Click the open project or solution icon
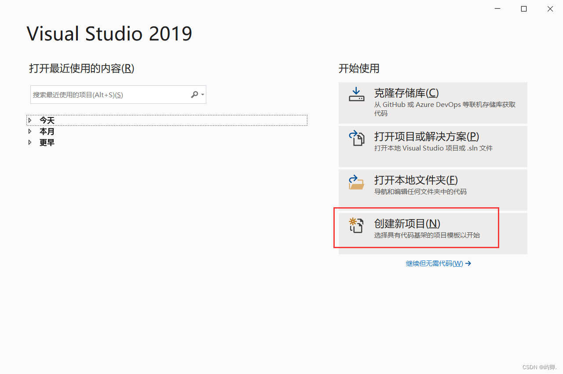563x374 pixels. (x=357, y=138)
